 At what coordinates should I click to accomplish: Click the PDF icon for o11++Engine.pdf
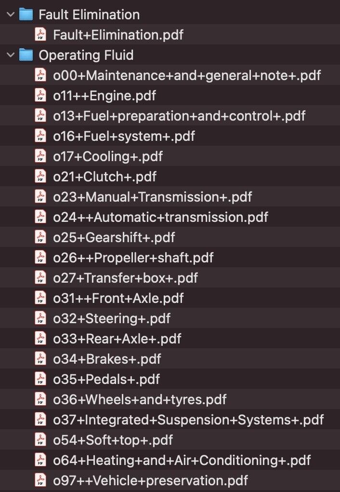(x=40, y=96)
